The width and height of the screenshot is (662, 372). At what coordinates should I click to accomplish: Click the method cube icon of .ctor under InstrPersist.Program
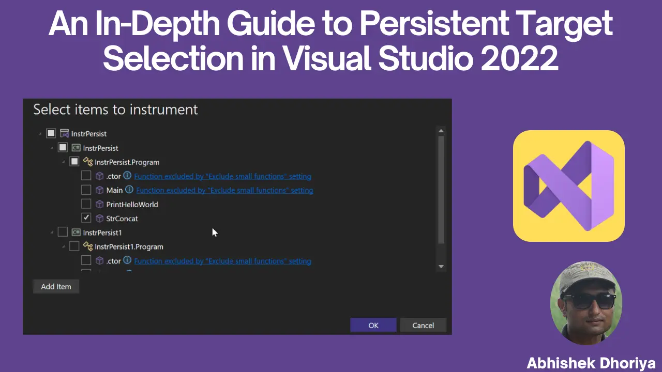[100, 176]
